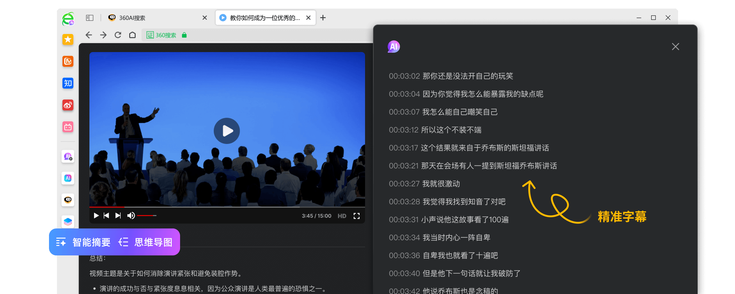
Task: Open Bilibili from the sidebar
Action: [x=68, y=127]
